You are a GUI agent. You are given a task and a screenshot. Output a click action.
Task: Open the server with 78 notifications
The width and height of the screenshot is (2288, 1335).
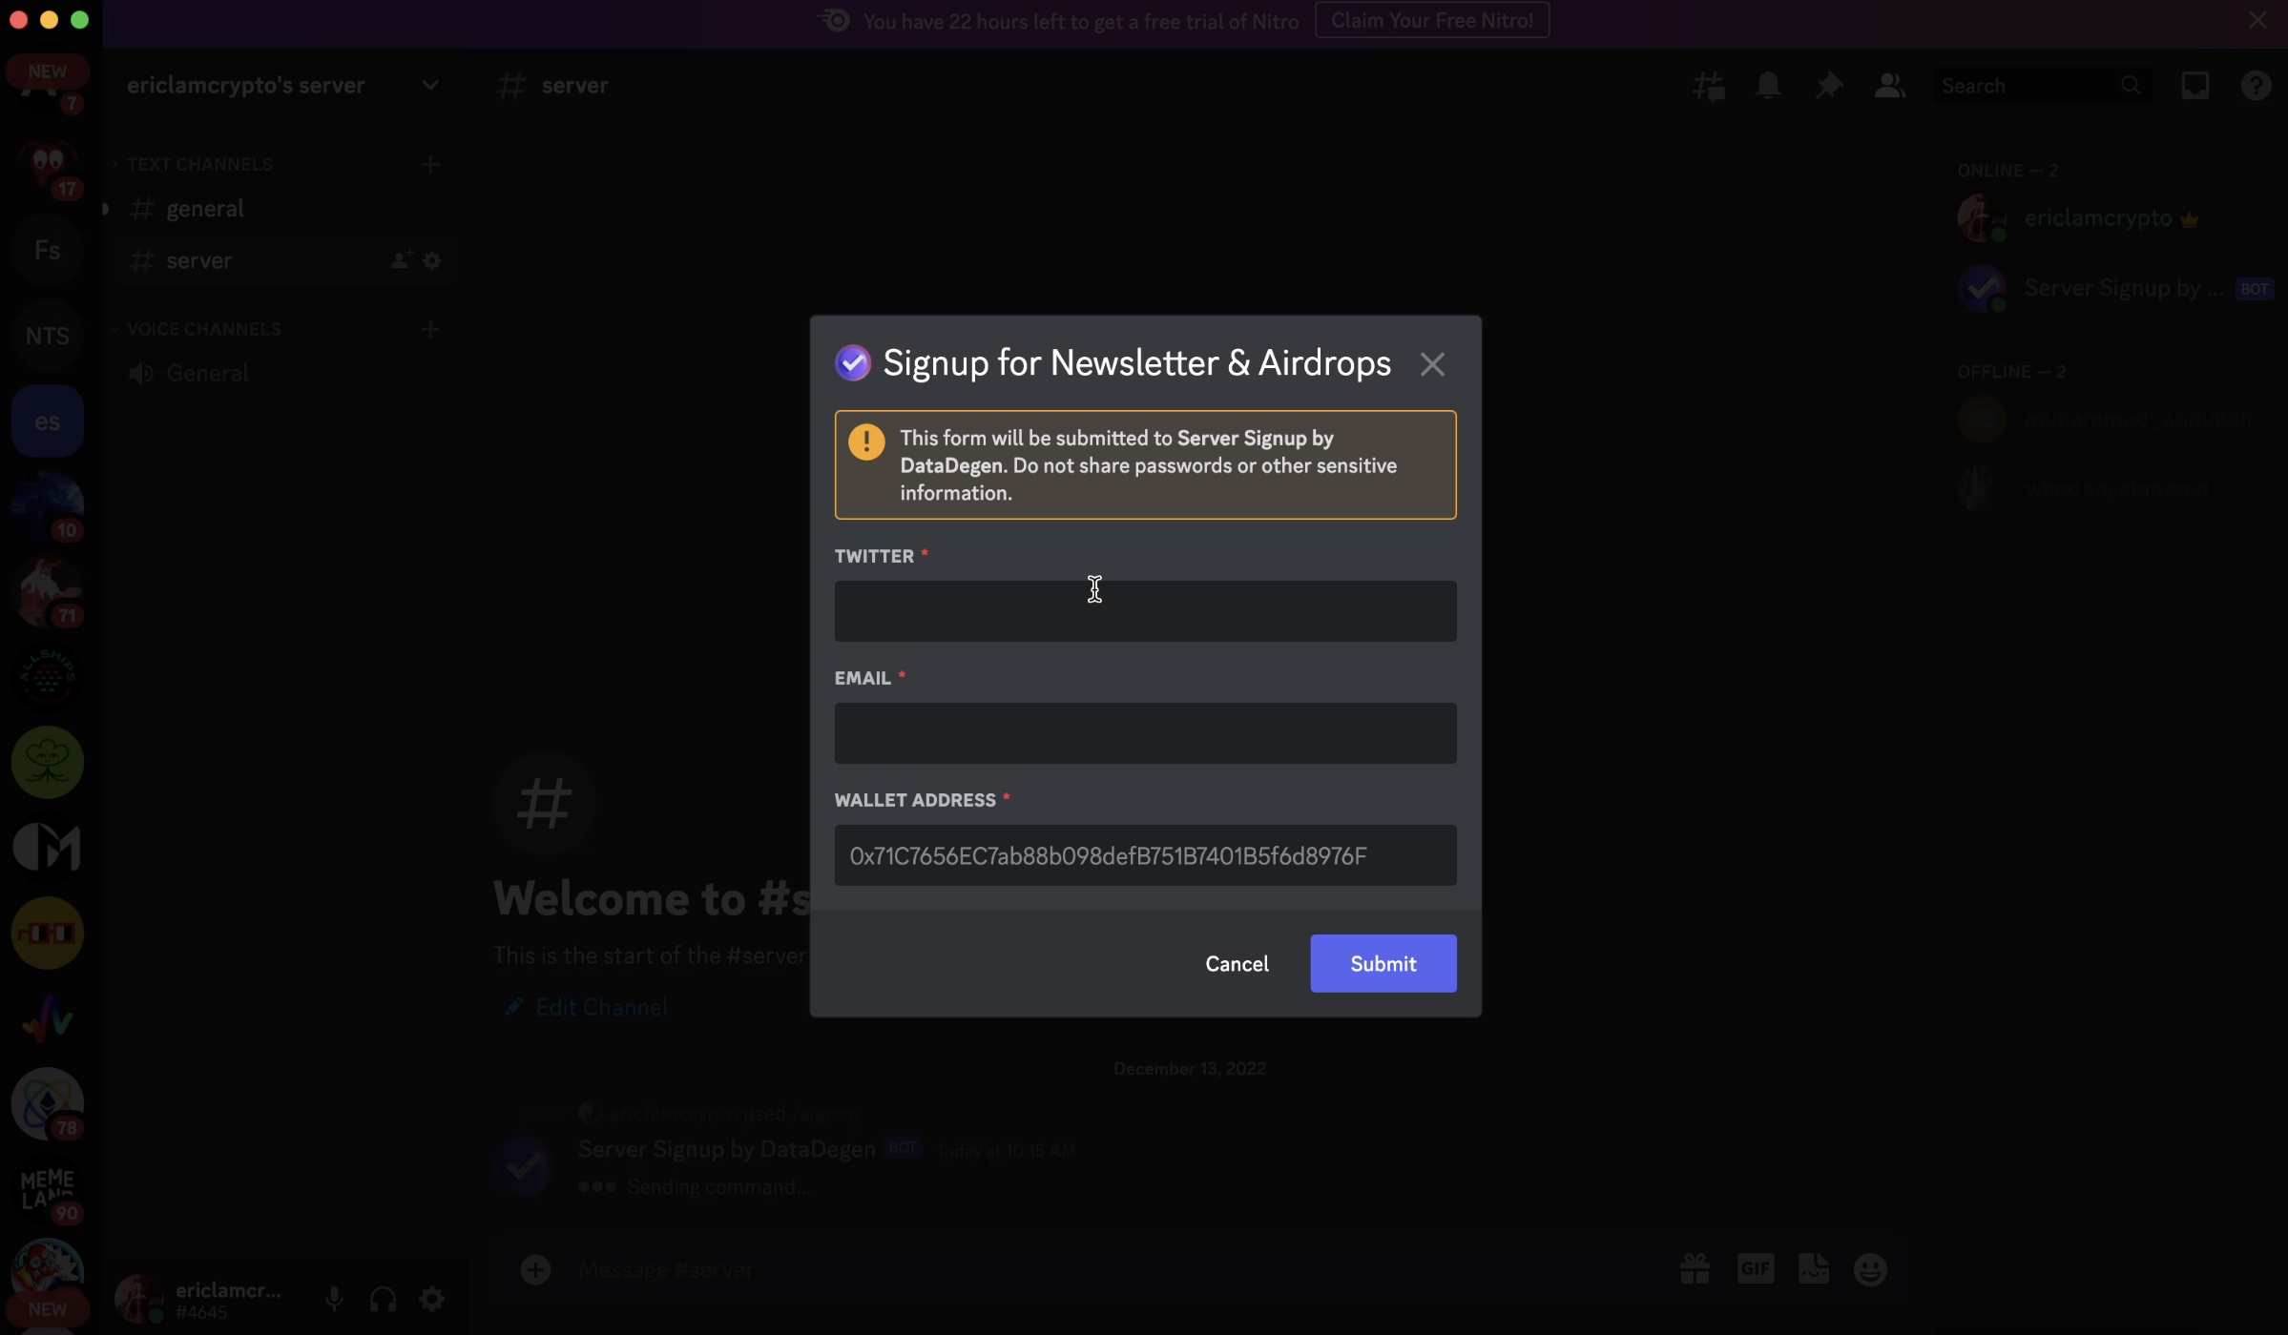pyautogui.click(x=47, y=1104)
